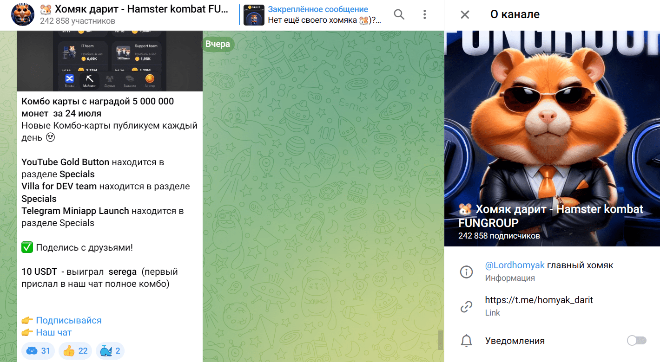Click the green checkmark emoji in the post
The image size is (660, 362).
click(x=27, y=247)
